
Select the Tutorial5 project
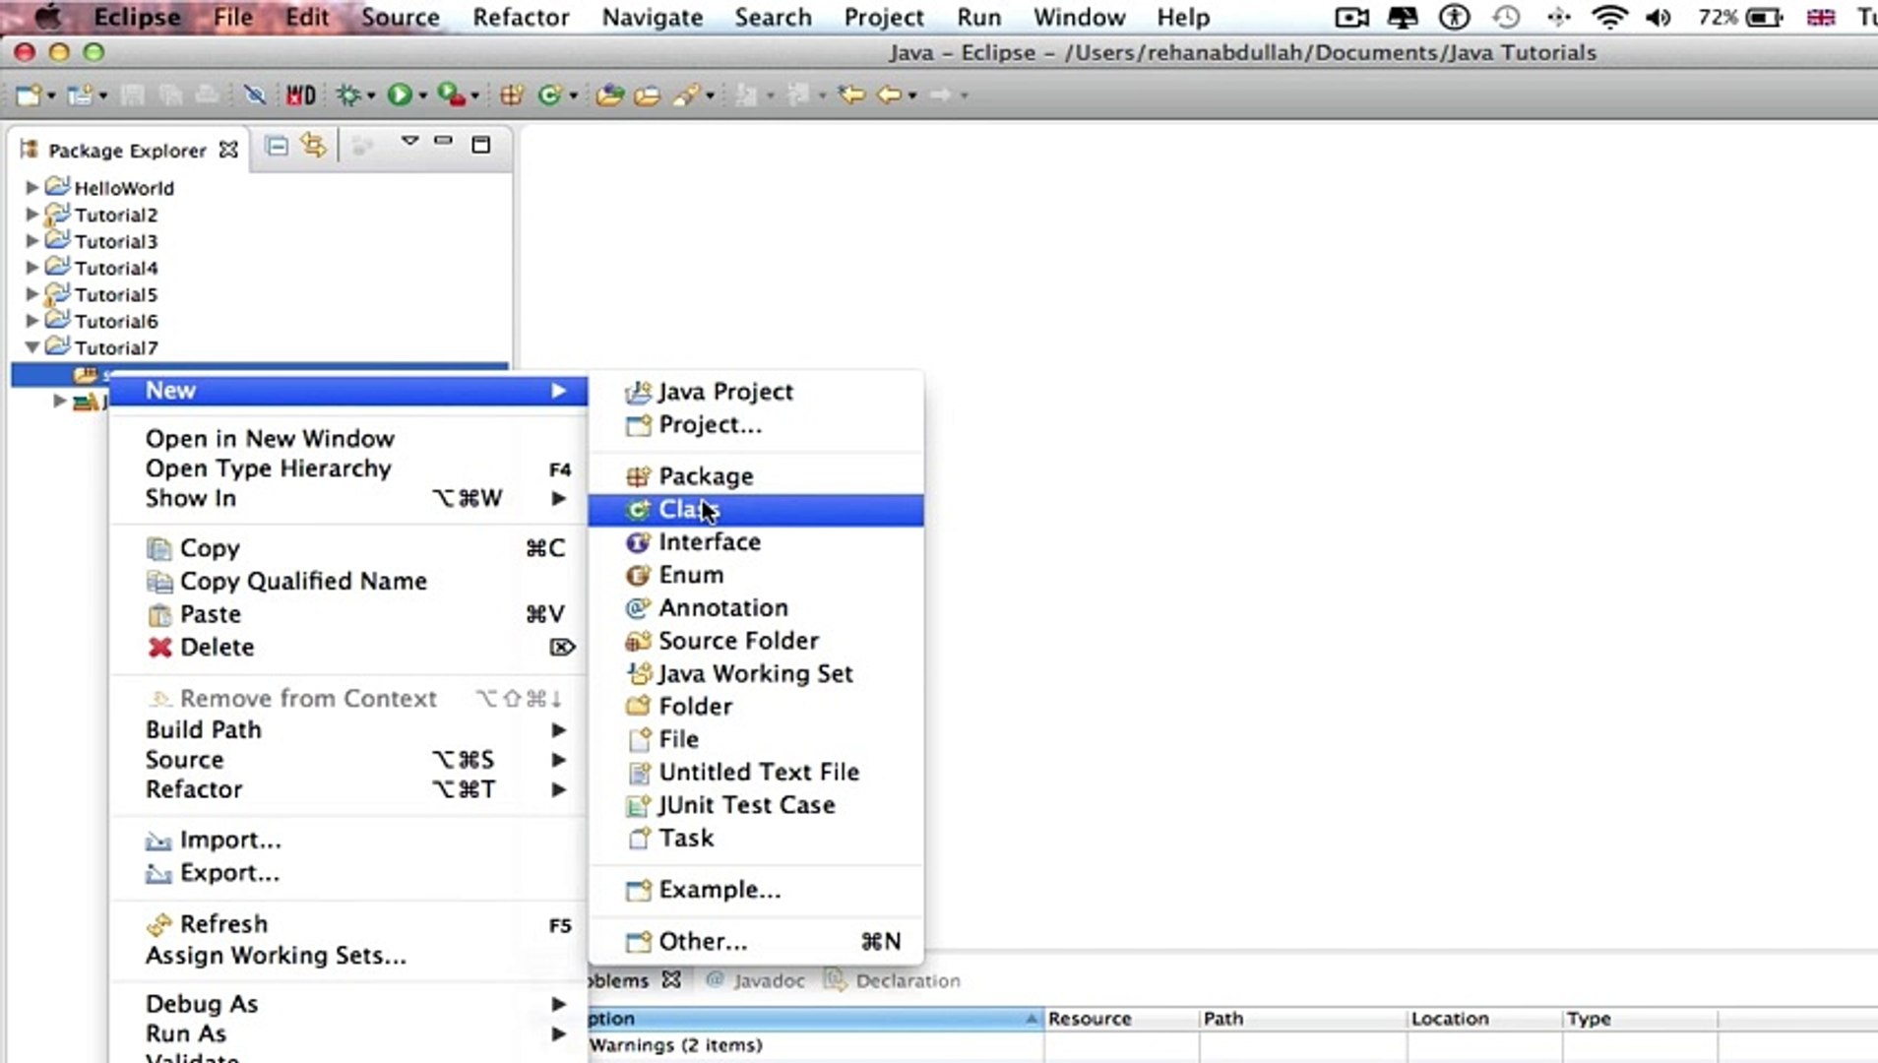click(115, 294)
